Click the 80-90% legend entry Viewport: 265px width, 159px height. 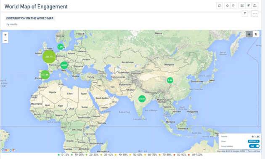click(x=180, y=155)
